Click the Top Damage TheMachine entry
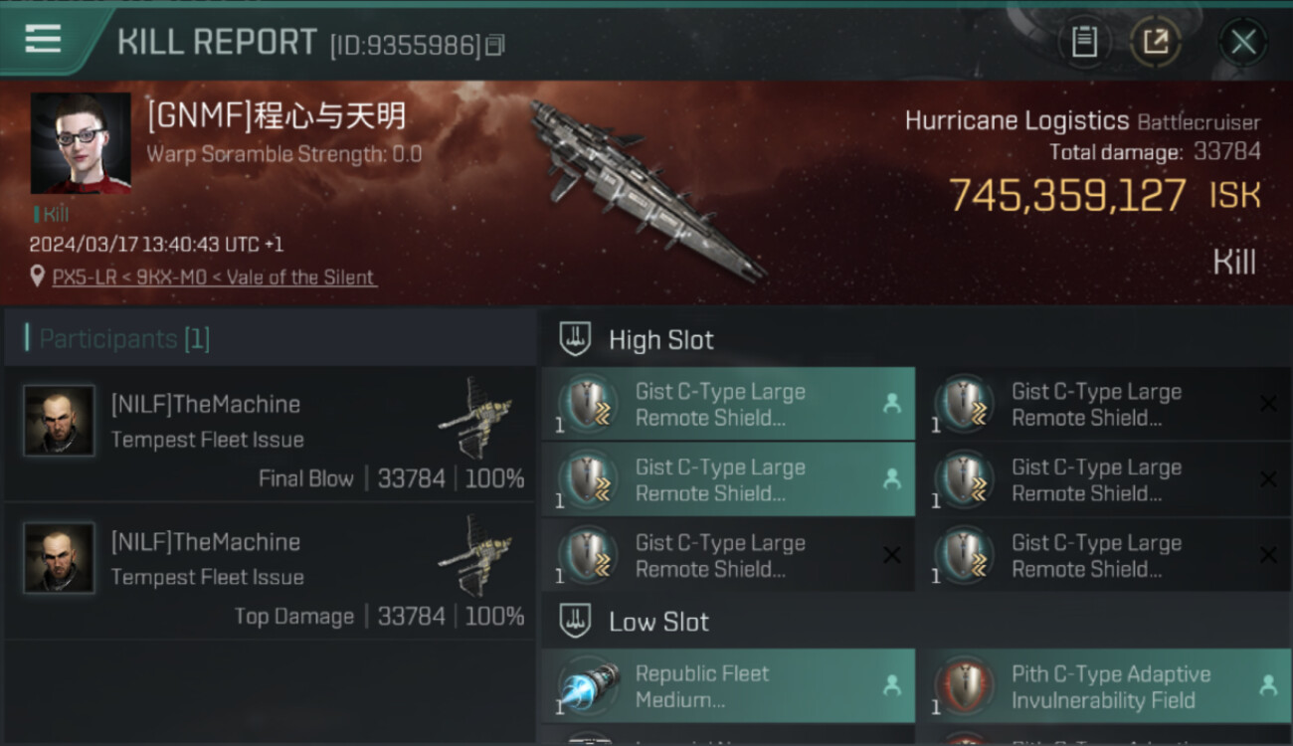 point(271,572)
